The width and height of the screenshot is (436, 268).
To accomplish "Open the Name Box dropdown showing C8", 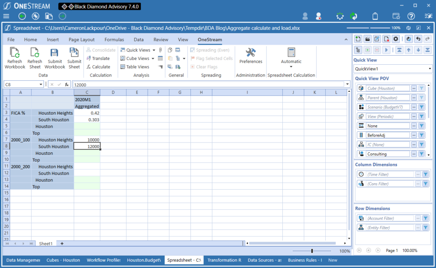I will 40,84.
